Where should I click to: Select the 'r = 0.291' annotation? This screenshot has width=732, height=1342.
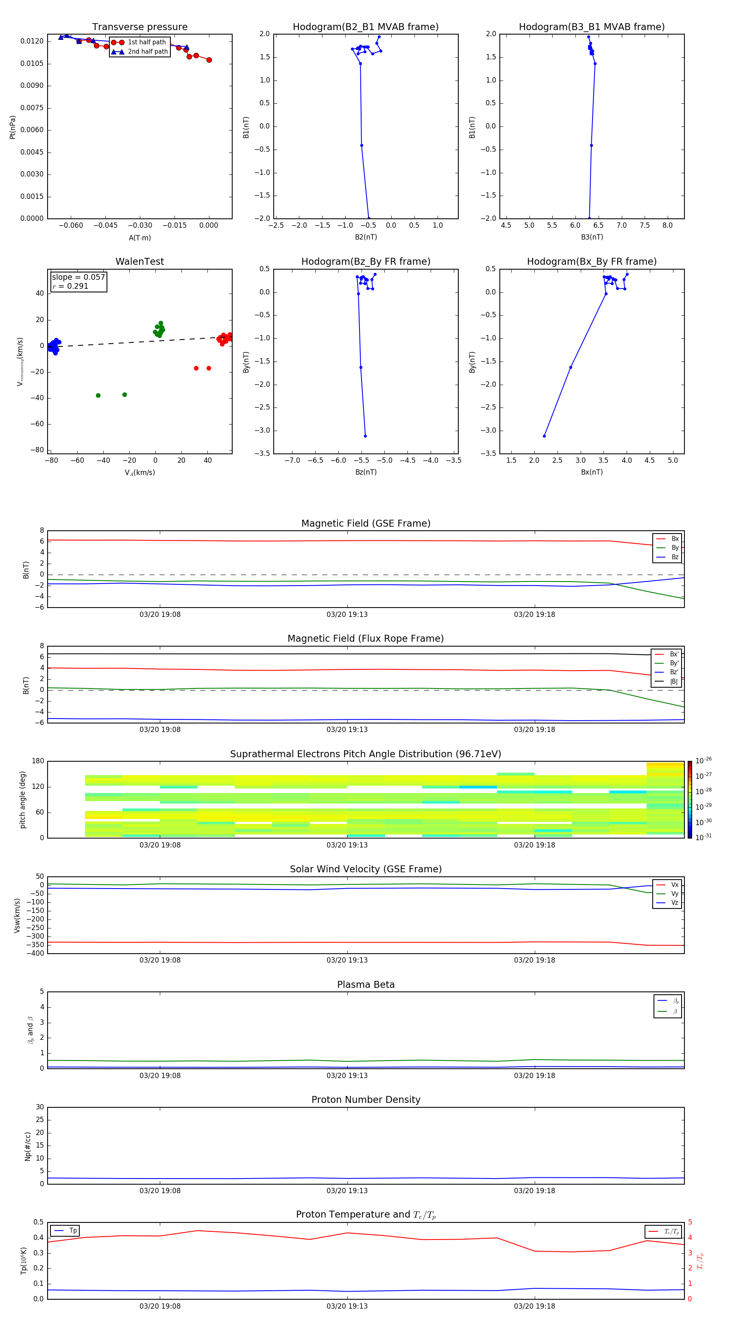[x=70, y=286]
